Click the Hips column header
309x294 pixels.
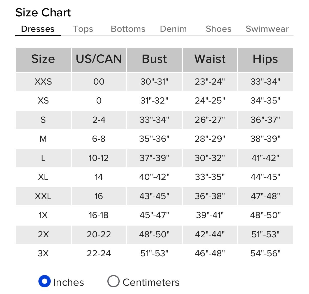click(x=265, y=60)
